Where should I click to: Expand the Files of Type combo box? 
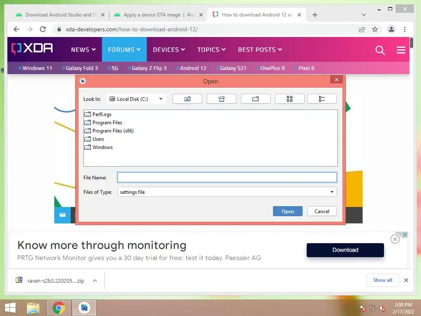click(227, 192)
